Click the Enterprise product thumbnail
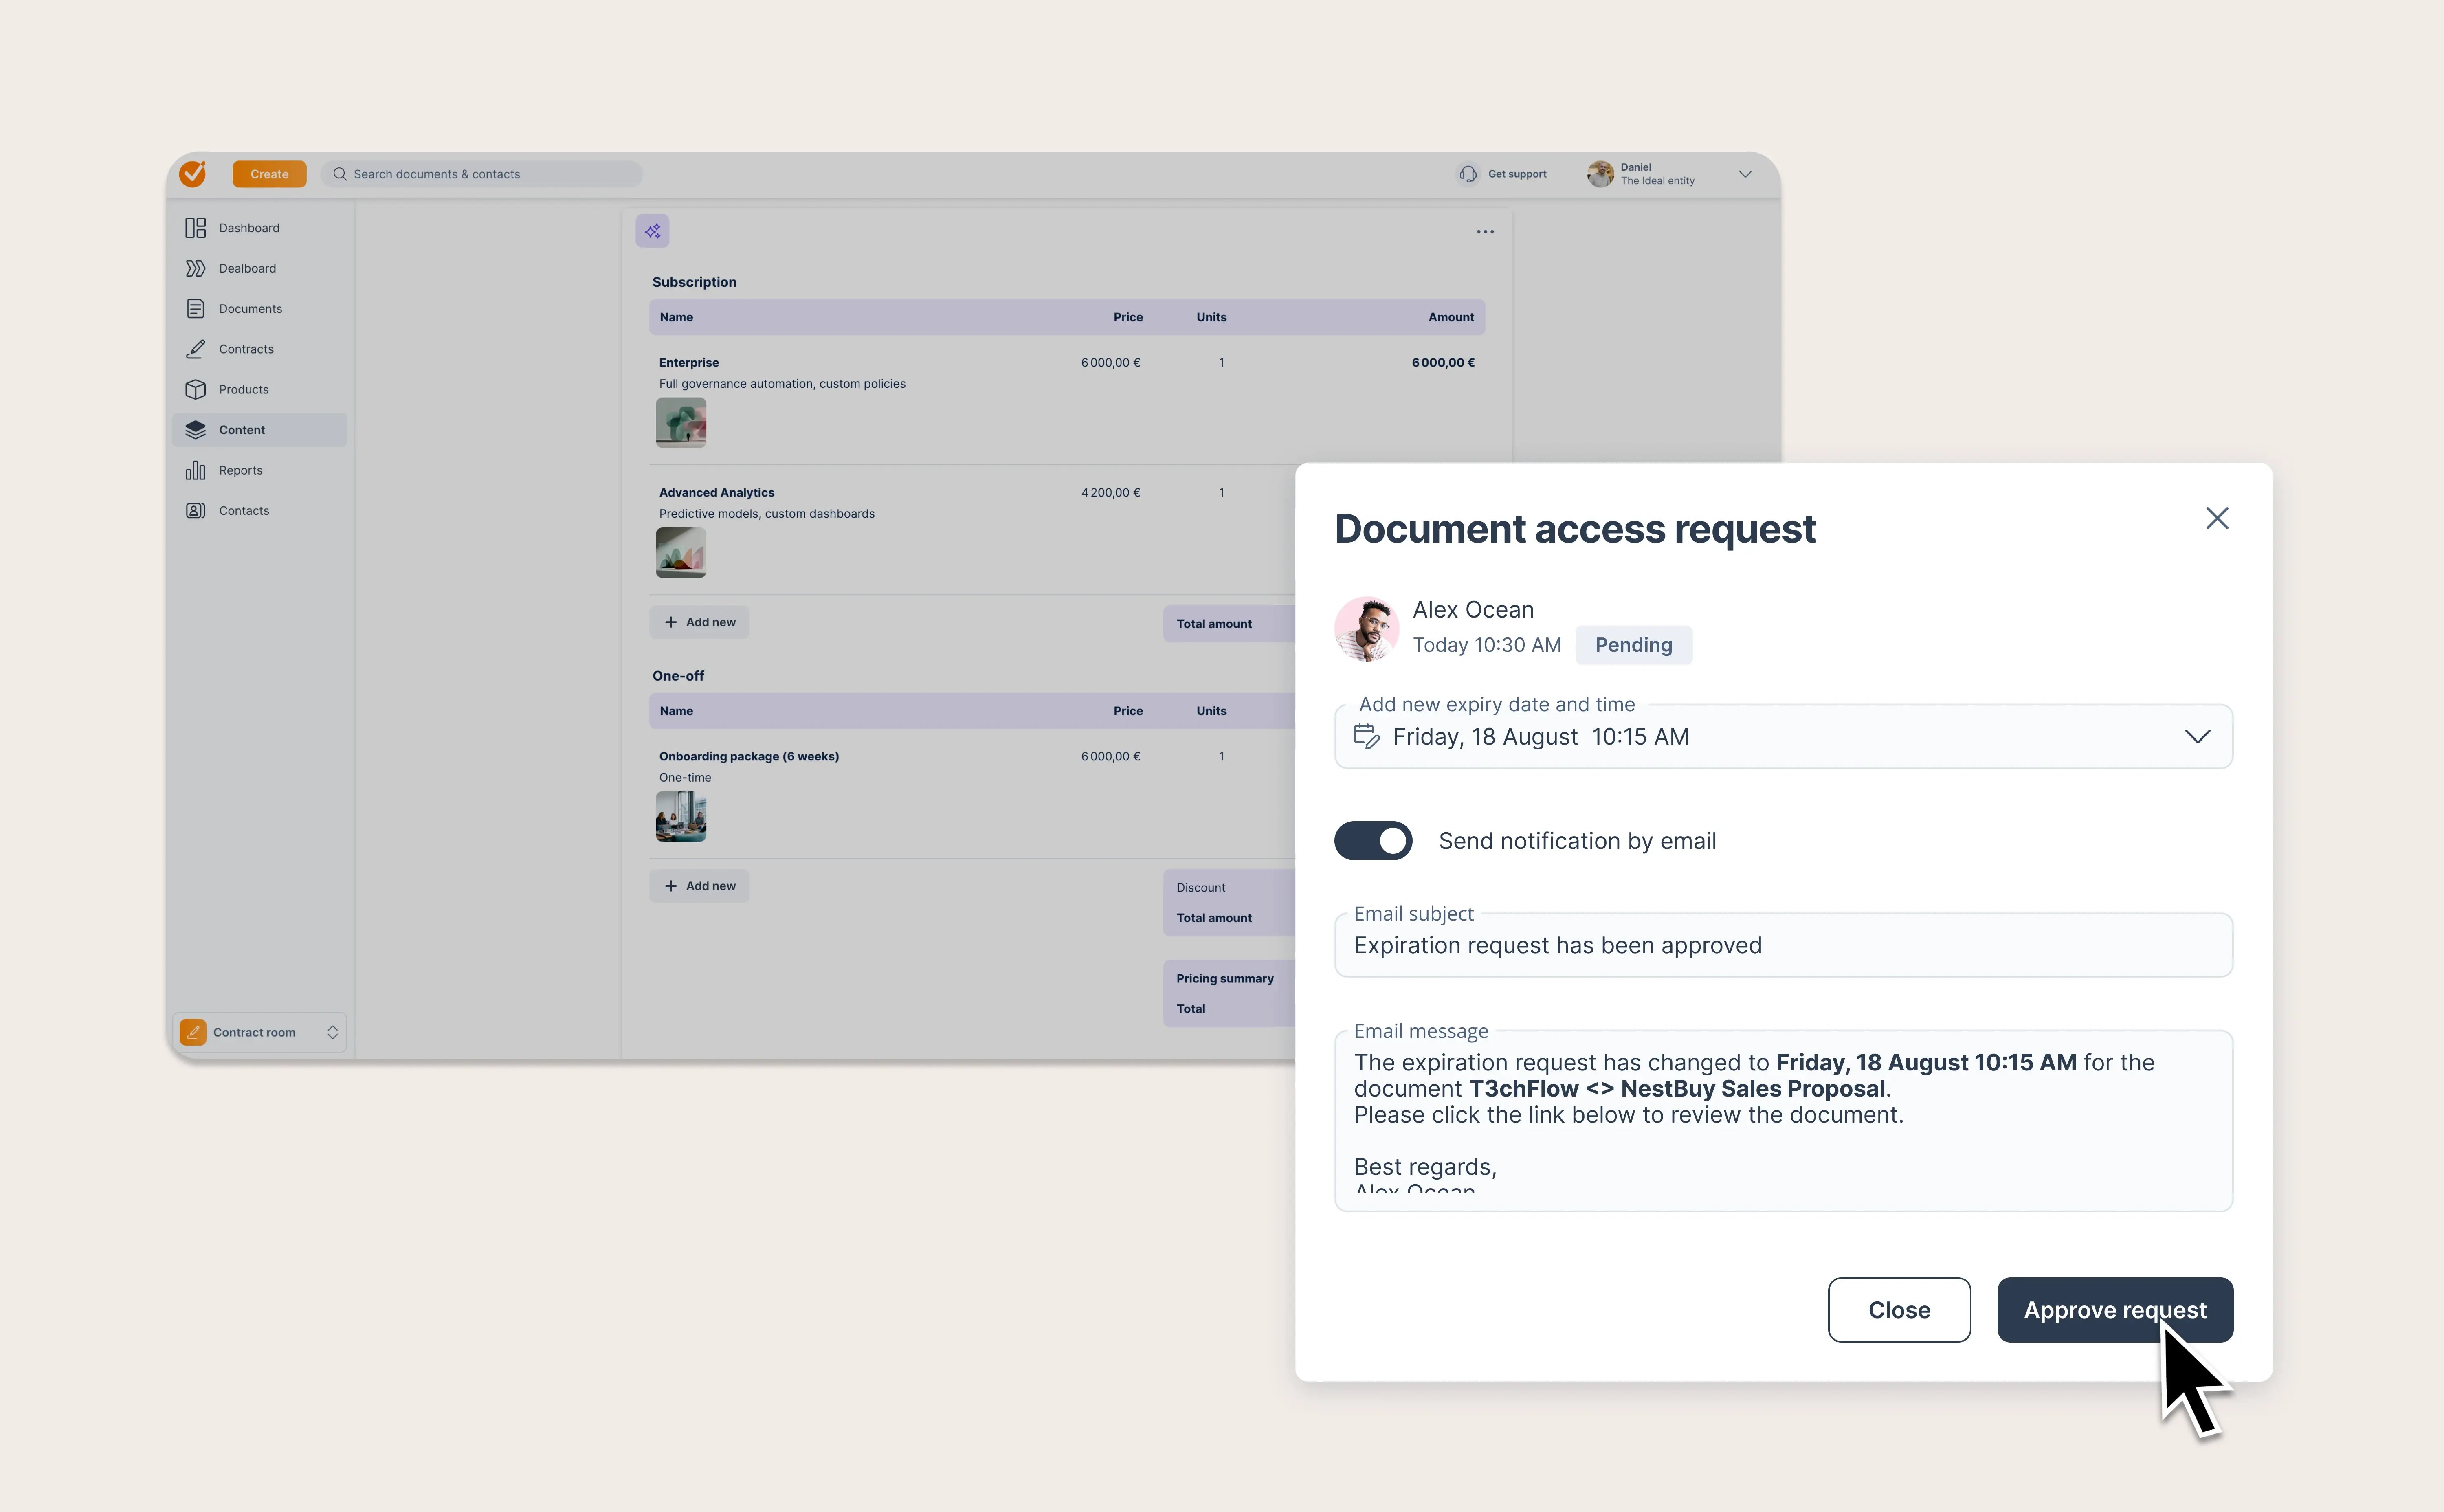The width and height of the screenshot is (2444, 1512). coord(681,423)
